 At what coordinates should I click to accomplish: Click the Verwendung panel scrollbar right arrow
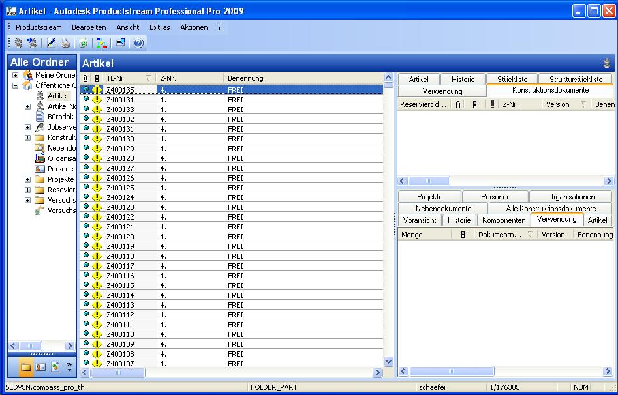coord(608,371)
